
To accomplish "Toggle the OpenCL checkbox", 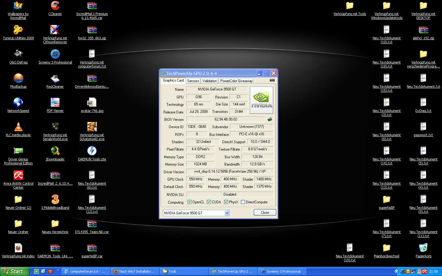I will [189, 202].
